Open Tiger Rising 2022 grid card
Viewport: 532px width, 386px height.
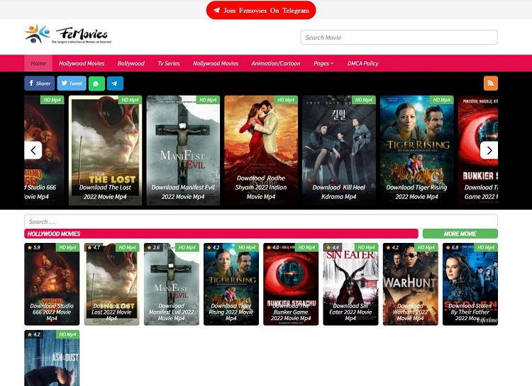pyautogui.click(x=231, y=284)
